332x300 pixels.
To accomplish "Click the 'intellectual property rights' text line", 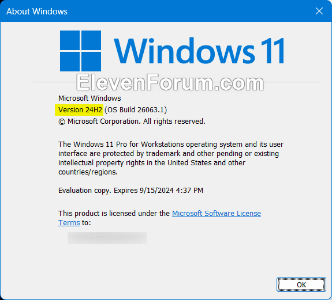I will point(152,163).
